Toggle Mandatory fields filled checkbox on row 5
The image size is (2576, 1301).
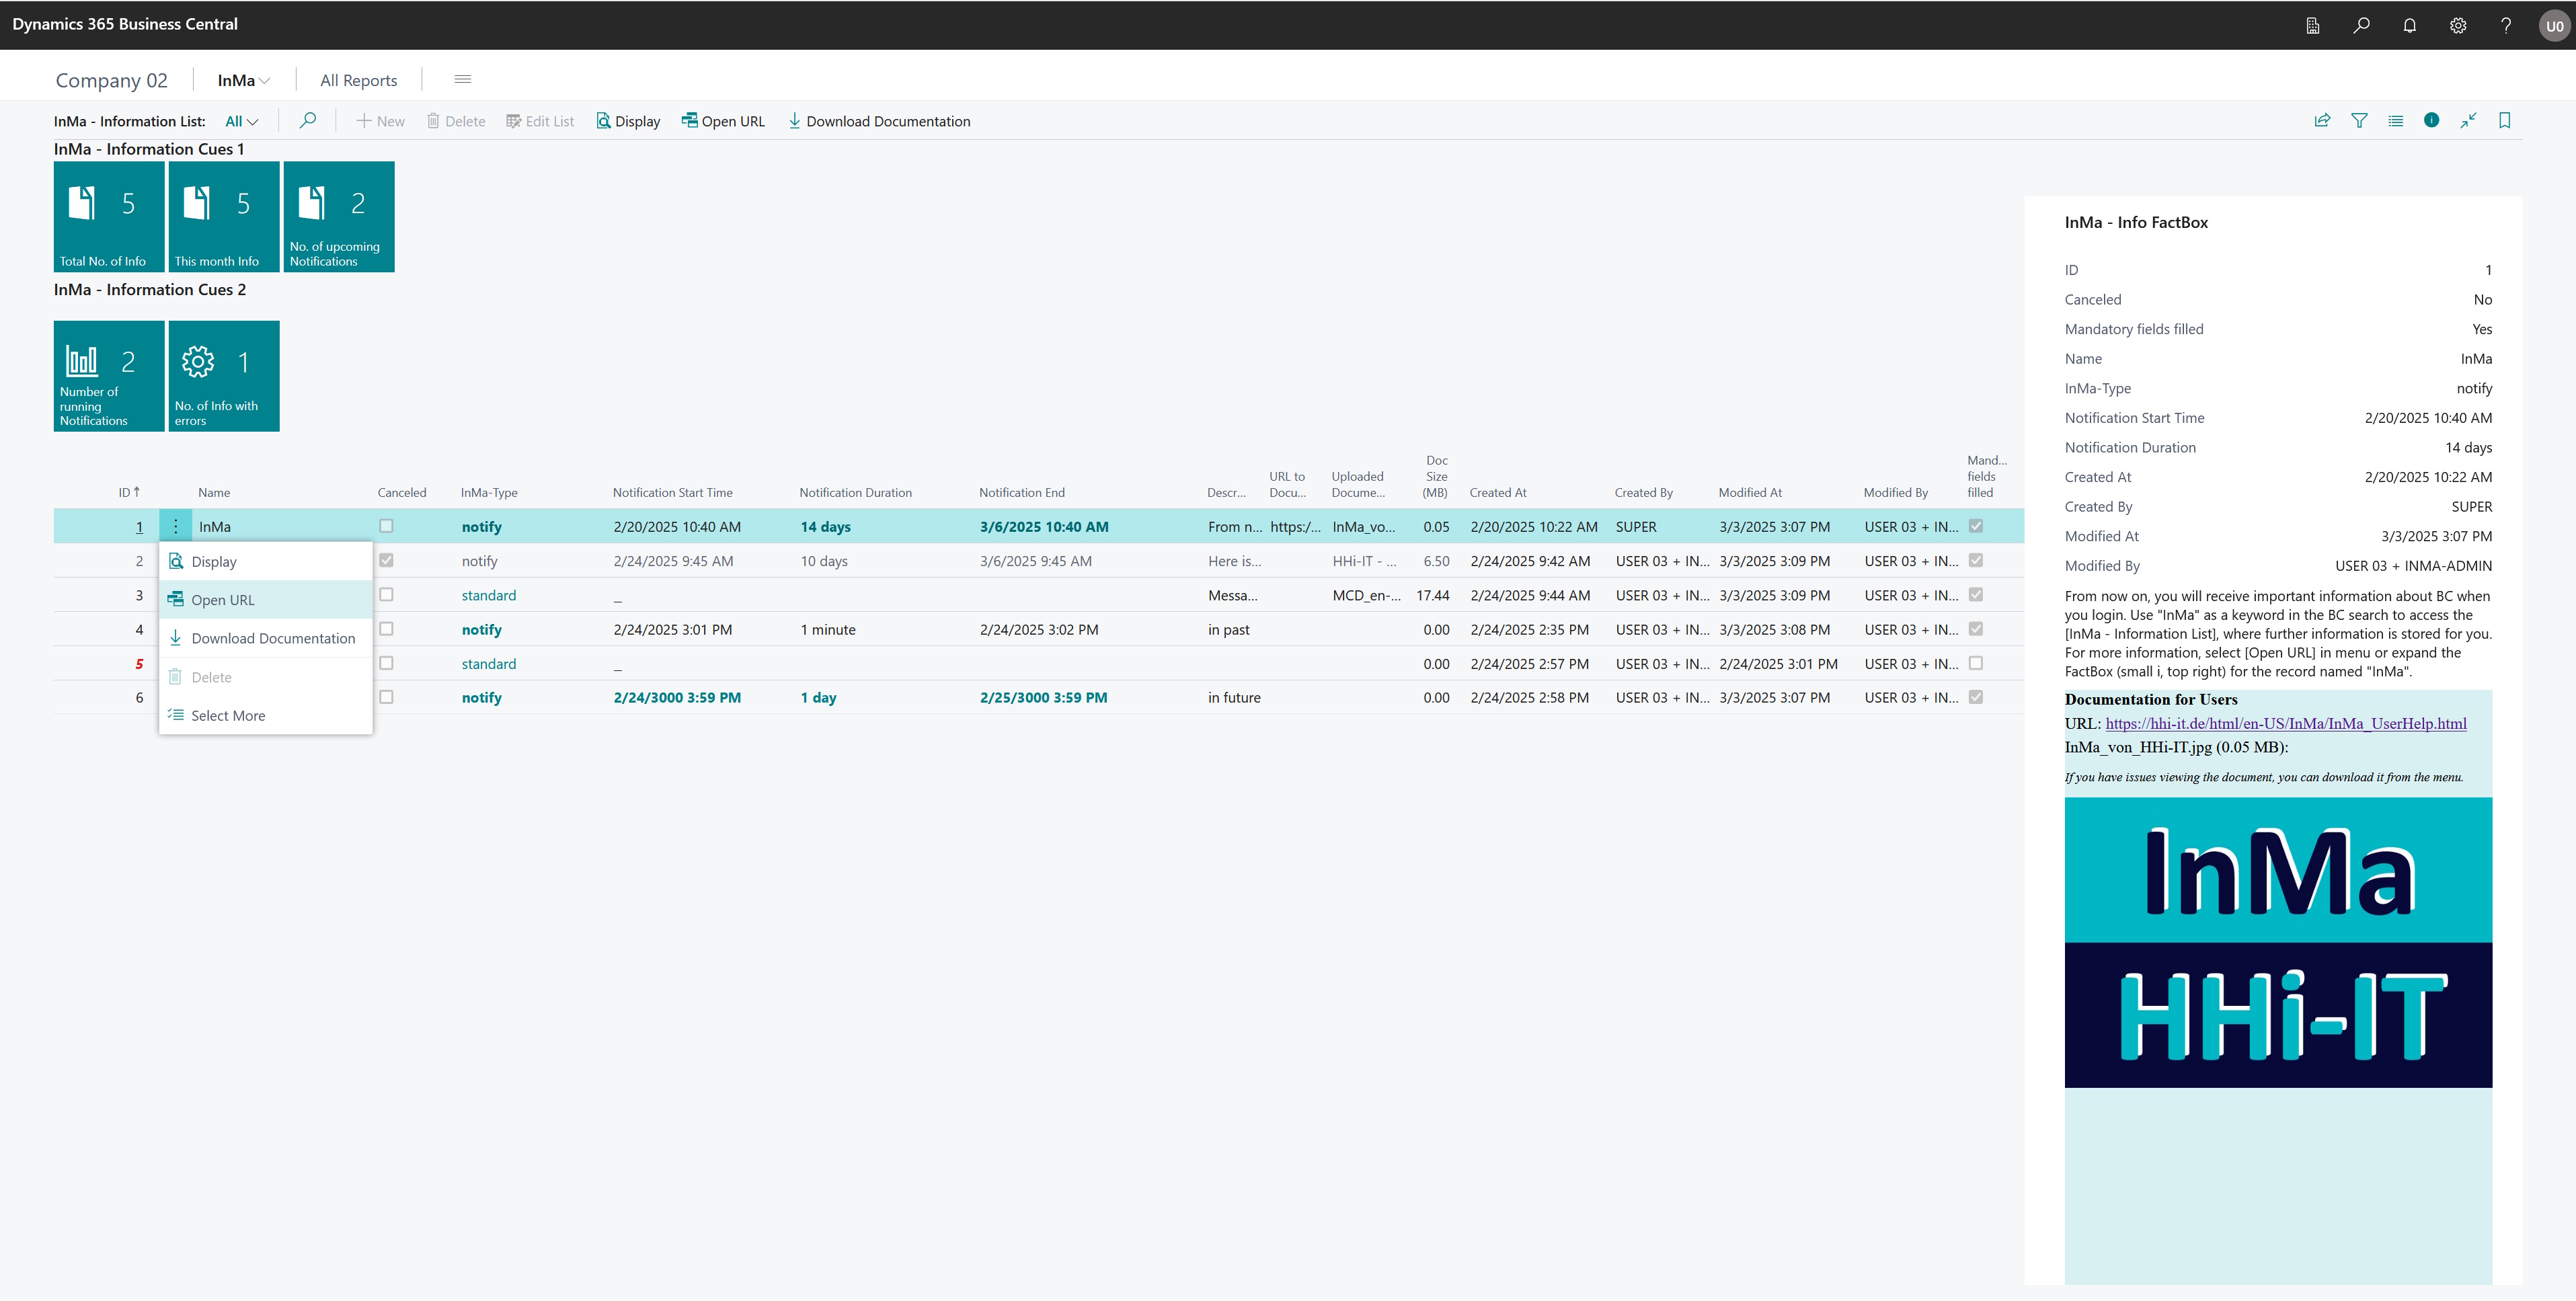tap(1975, 663)
